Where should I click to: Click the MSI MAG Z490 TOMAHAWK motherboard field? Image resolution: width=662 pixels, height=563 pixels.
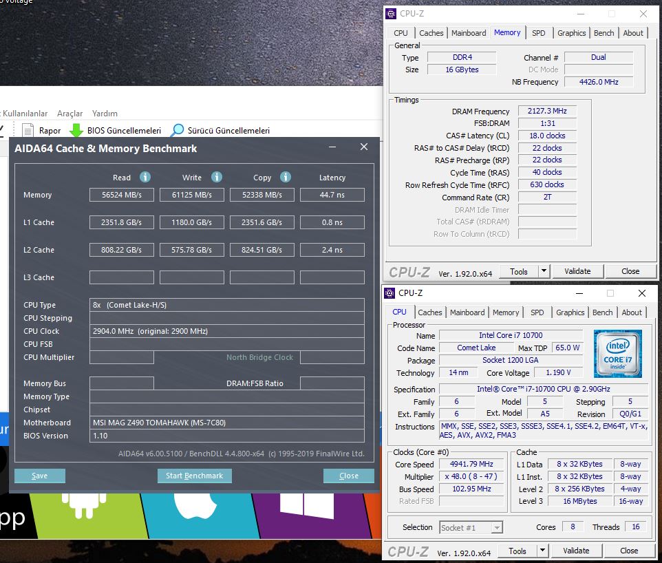(x=226, y=423)
